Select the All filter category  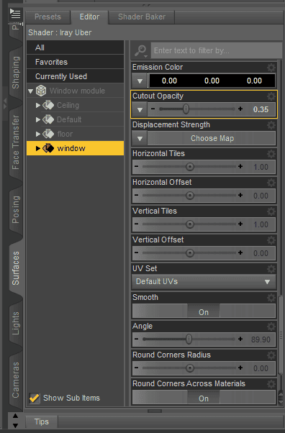click(x=75, y=47)
